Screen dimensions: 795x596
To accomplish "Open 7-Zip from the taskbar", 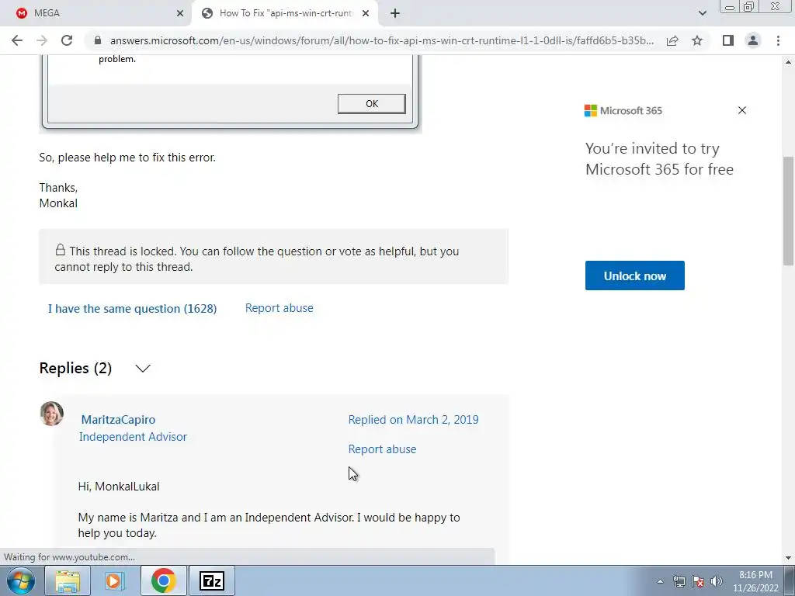I will [212, 580].
